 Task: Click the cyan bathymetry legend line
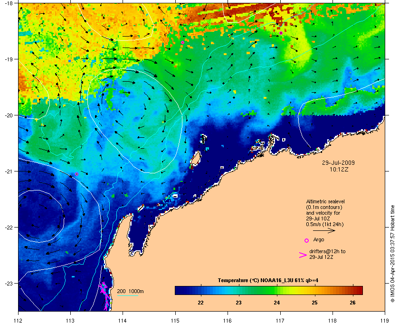point(127,295)
